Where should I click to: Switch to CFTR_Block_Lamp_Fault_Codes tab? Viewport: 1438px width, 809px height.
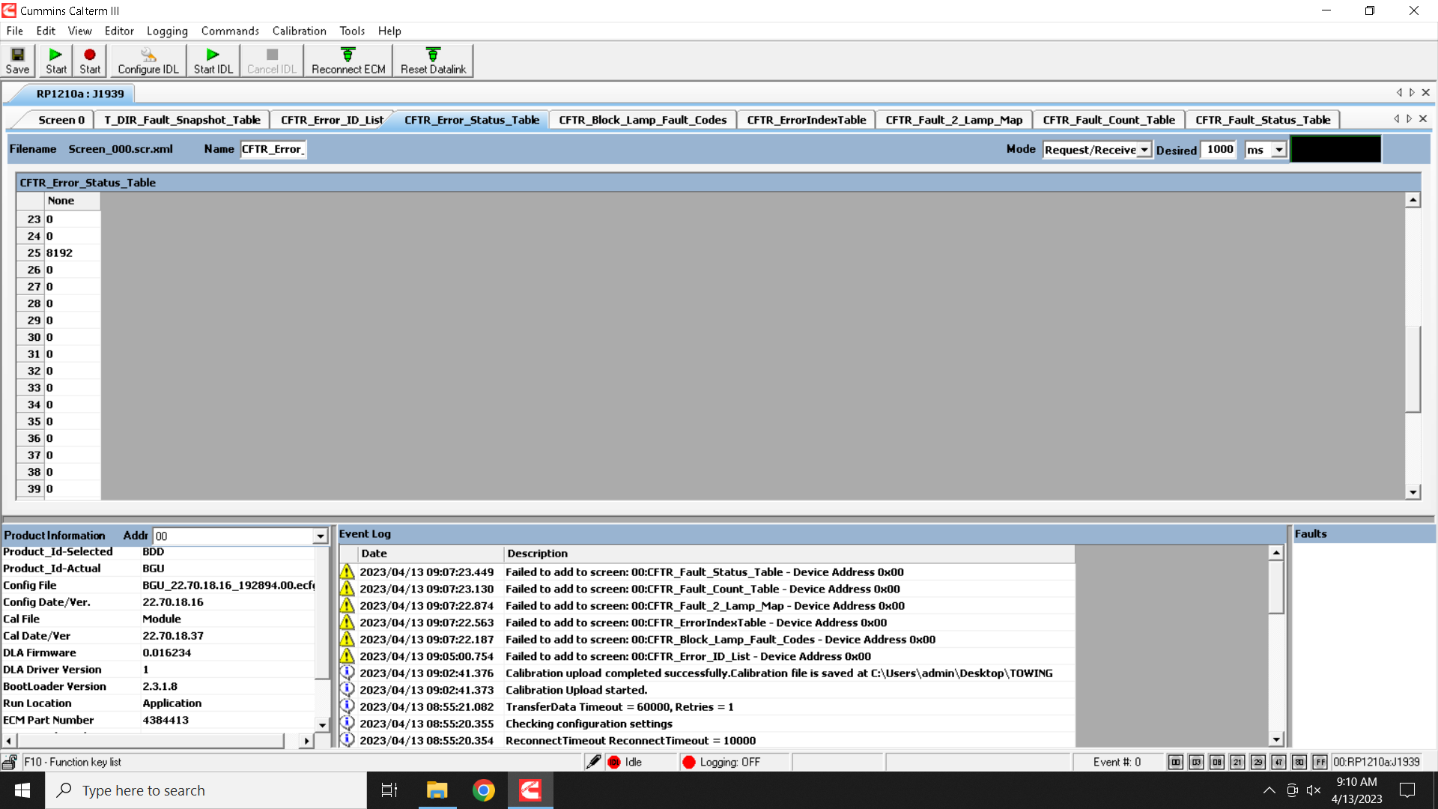click(x=643, y=120)
